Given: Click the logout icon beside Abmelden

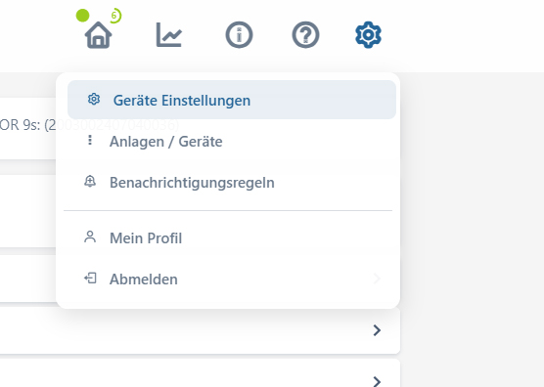Looking at the screenshot, I should [90, 279].
